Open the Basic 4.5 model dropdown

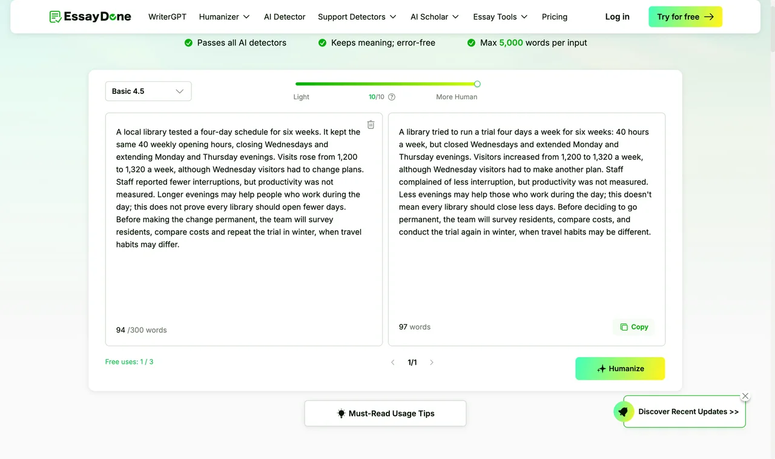[x=148, y=91]
